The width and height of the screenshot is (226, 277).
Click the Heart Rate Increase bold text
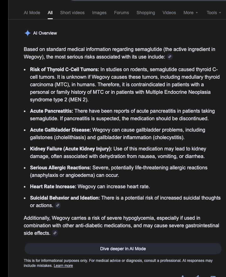[x=53, y=187]
